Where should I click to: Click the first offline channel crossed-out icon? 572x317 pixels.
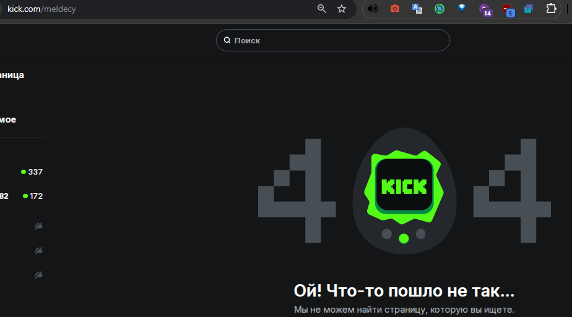pos(38,226)
